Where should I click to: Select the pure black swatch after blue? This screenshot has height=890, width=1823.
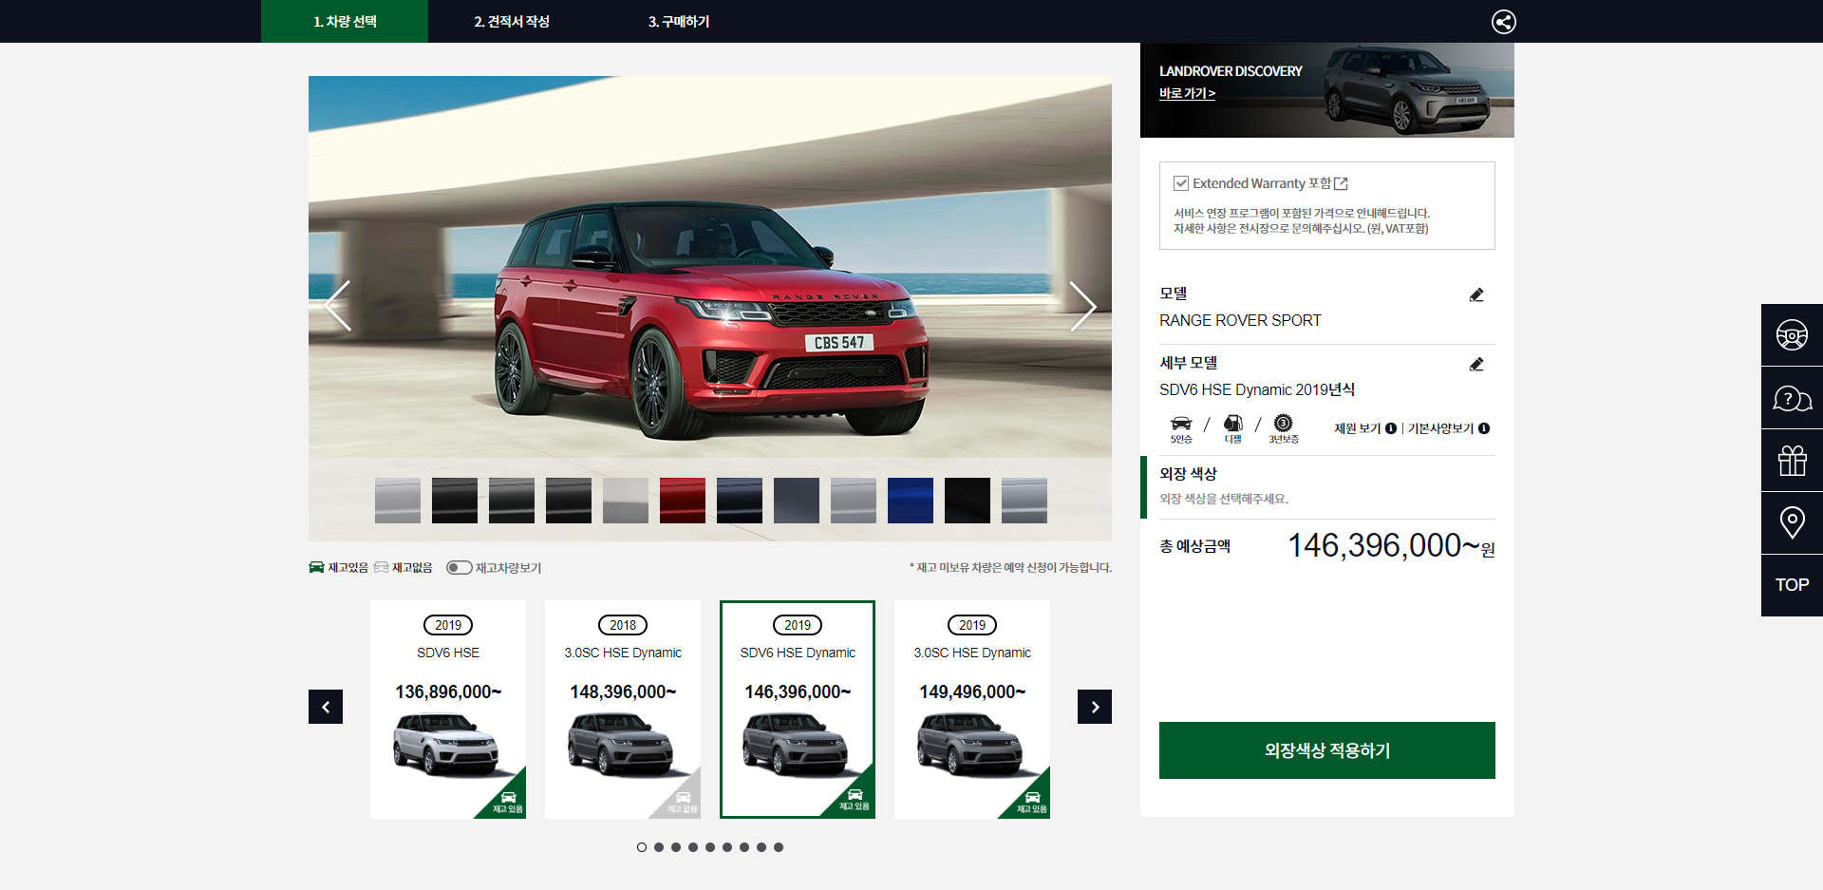pyautogui.click(x=968, y=501)
